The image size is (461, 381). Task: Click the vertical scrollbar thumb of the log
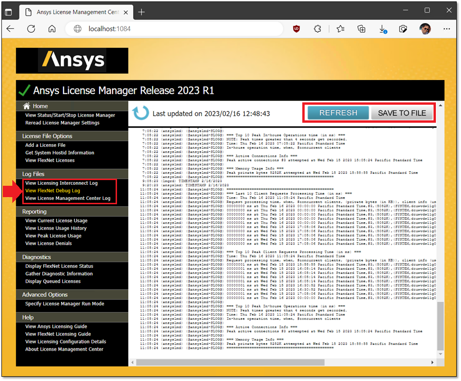(441, 327)
